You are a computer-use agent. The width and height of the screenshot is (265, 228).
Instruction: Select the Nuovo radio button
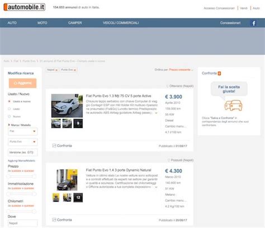[x=9, y=117]
